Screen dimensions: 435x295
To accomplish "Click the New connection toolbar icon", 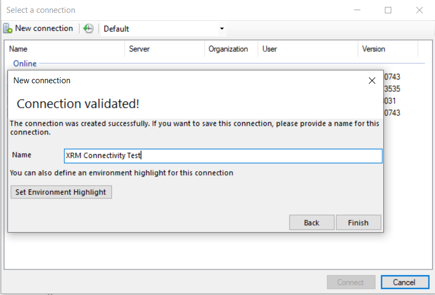I will [x=8, y=29].
